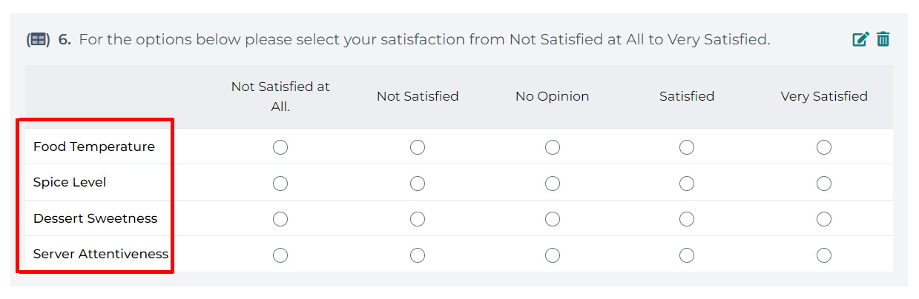Select Not Satisfied at All for Food Temperature
This screenshot has width=919, height=299.
point(280,147)
